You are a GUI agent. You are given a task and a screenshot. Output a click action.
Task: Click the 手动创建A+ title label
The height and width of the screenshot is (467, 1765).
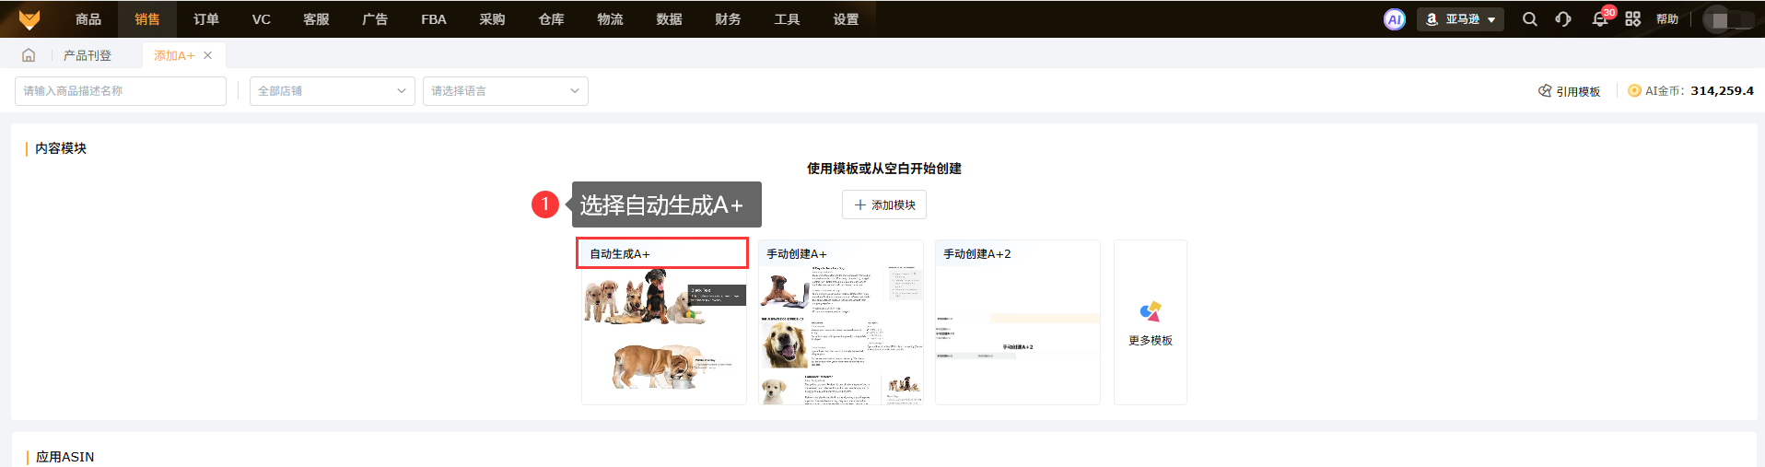(x=797, y=253)
